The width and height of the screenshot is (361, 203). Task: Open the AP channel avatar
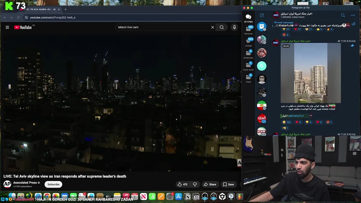(7, 184)
